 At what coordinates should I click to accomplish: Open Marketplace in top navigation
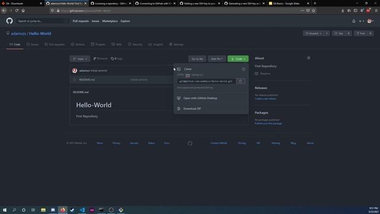(x=110, y=21)
